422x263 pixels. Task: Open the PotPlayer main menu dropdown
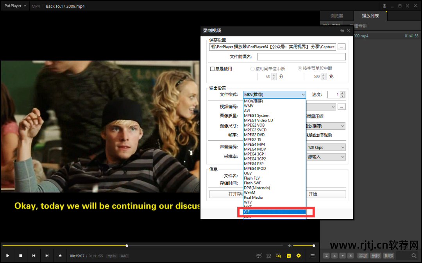pyautogui.click(x=15, y=5)
